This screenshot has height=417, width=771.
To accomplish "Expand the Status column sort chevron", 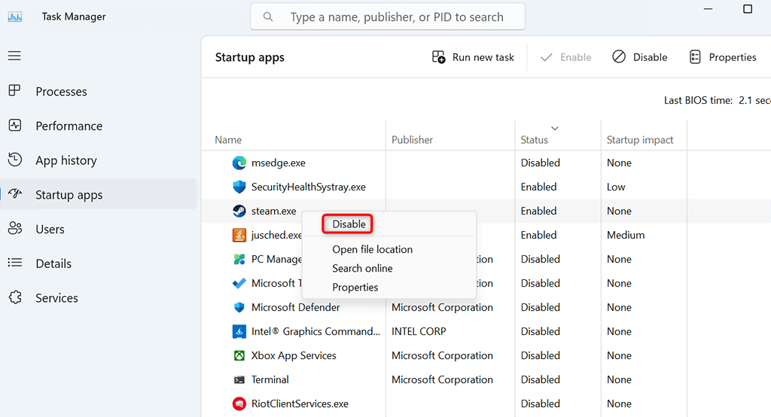I will [x=556, y=127].
